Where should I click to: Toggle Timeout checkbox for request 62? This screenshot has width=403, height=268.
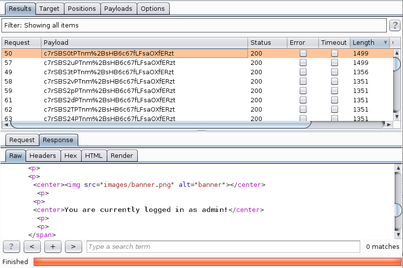pyautogui.click(x=335, y=109)
